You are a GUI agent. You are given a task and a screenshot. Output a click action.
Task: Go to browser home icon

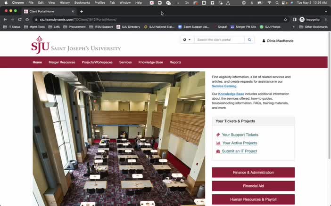coord(27,20)
